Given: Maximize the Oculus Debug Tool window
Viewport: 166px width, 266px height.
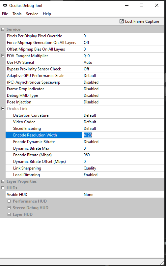Looking at the screenshot, I should [x=142, y=5].
